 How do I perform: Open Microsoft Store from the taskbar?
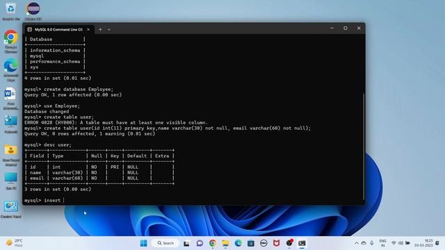[x=251, y=243]
